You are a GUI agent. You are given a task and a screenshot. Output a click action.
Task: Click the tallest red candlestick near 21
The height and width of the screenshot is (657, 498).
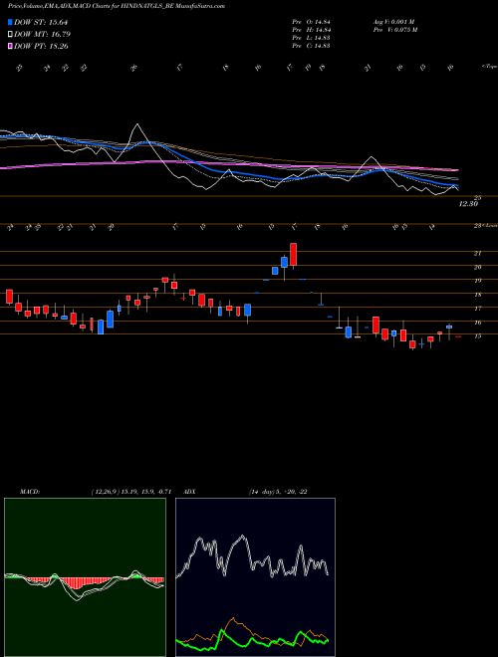click(294, 254)
